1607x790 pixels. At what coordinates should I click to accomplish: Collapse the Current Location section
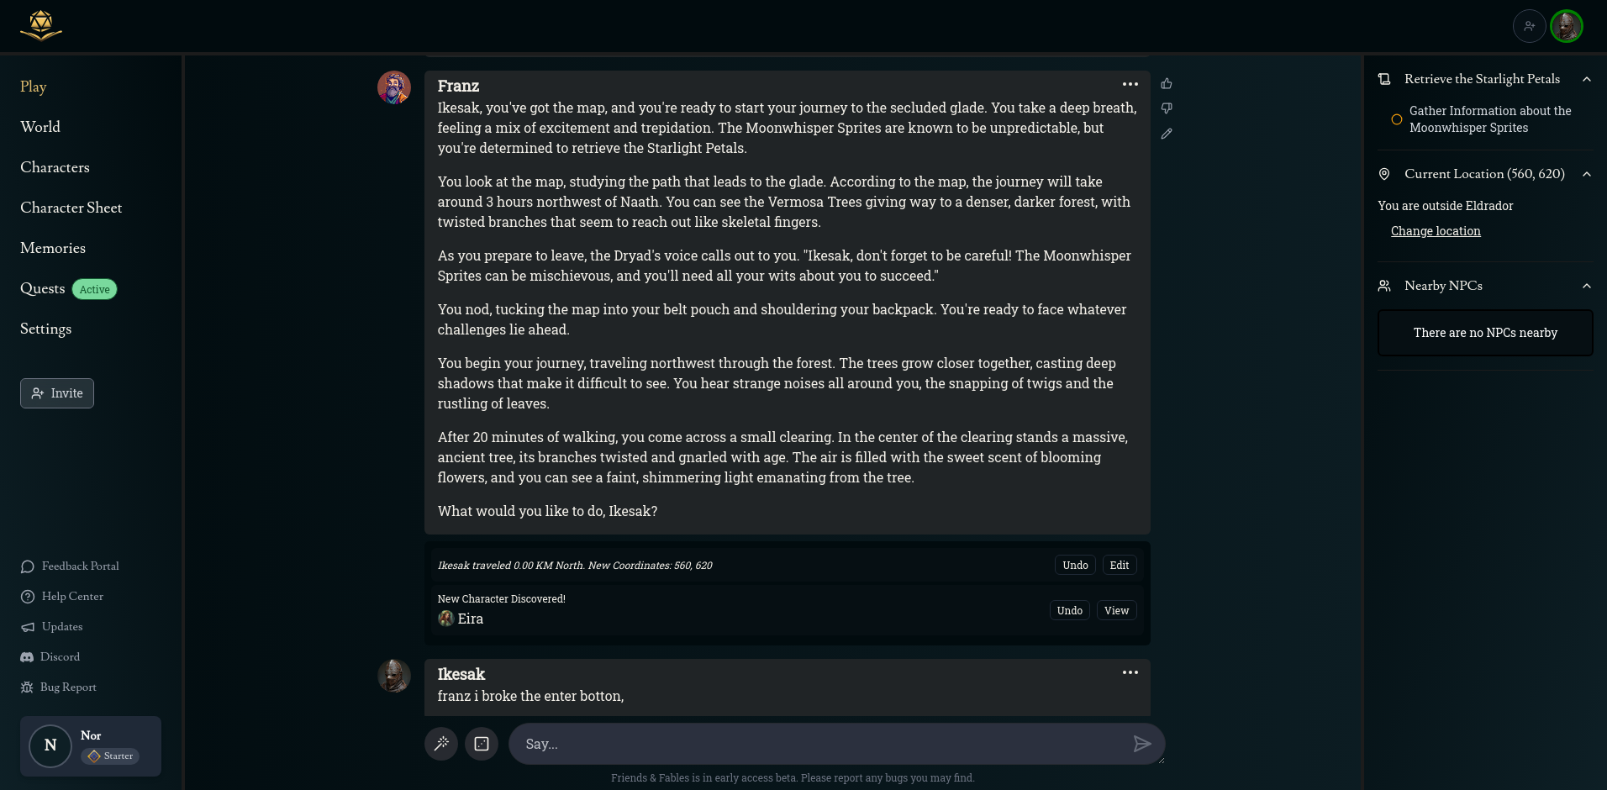(x=1586, y=174)
